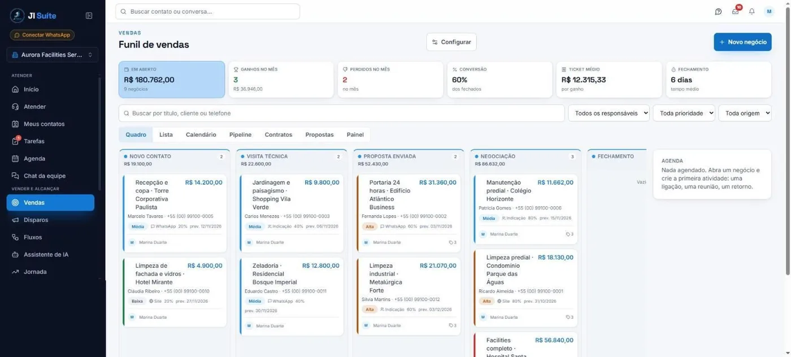
Task: Switch to the Quadro tab
Action: pyautogui.click(x=136, y=134)
